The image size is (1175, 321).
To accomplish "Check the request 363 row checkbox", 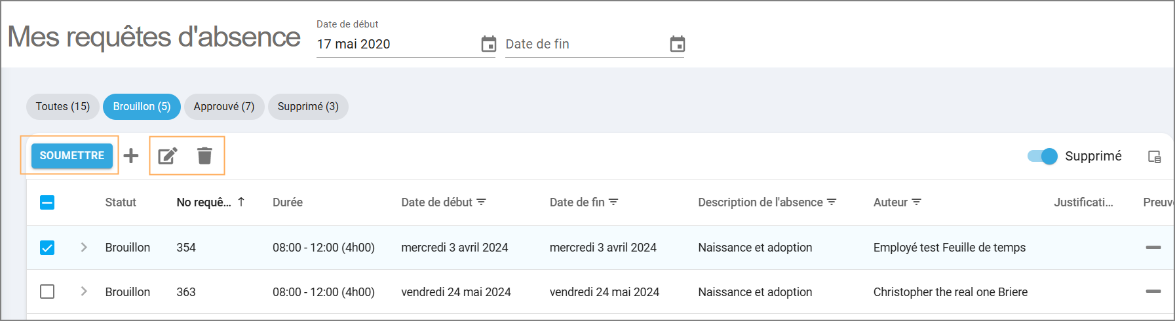I will [47, 292].
